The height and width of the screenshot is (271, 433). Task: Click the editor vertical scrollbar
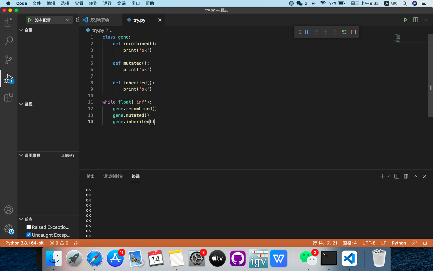(x=430, y=75)
